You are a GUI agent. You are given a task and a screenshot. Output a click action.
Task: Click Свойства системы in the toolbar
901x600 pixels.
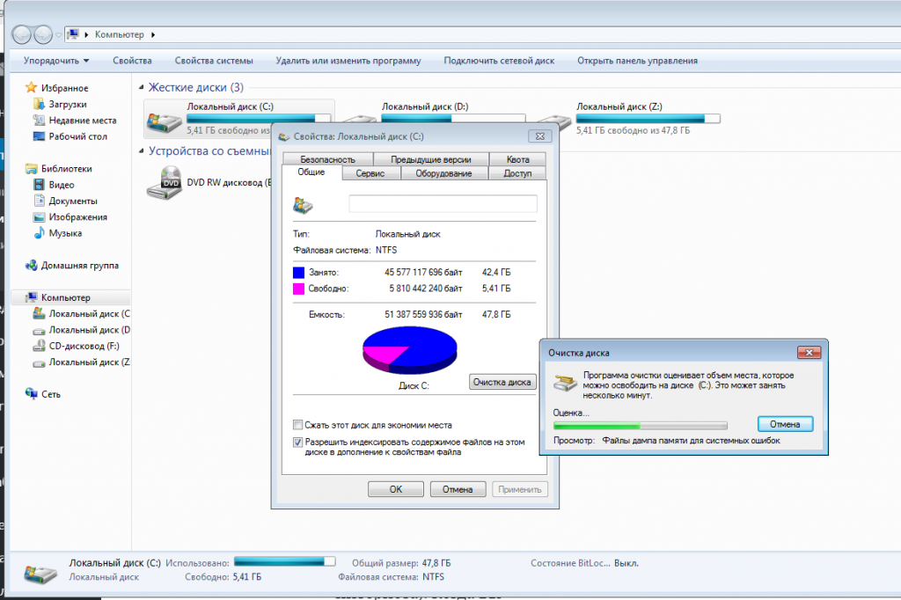[x=214, y=61]
